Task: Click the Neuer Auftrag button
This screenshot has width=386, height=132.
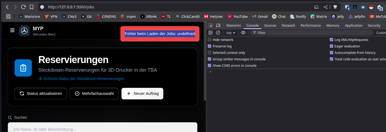Action: (x=142, y=93)
